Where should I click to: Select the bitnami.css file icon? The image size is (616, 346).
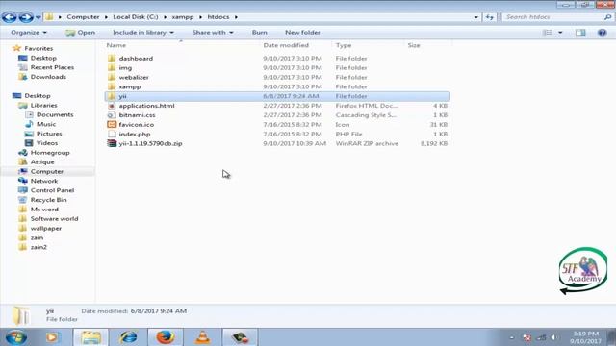(112, 115)
